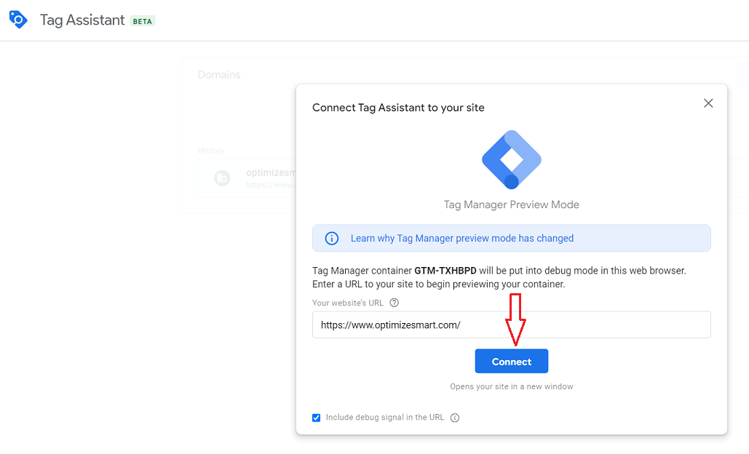Image resolution: width=749 pixels, height=454 pixels.
Task: Click the GTM-TXHBPD container ID text
Action: [445, 271]
